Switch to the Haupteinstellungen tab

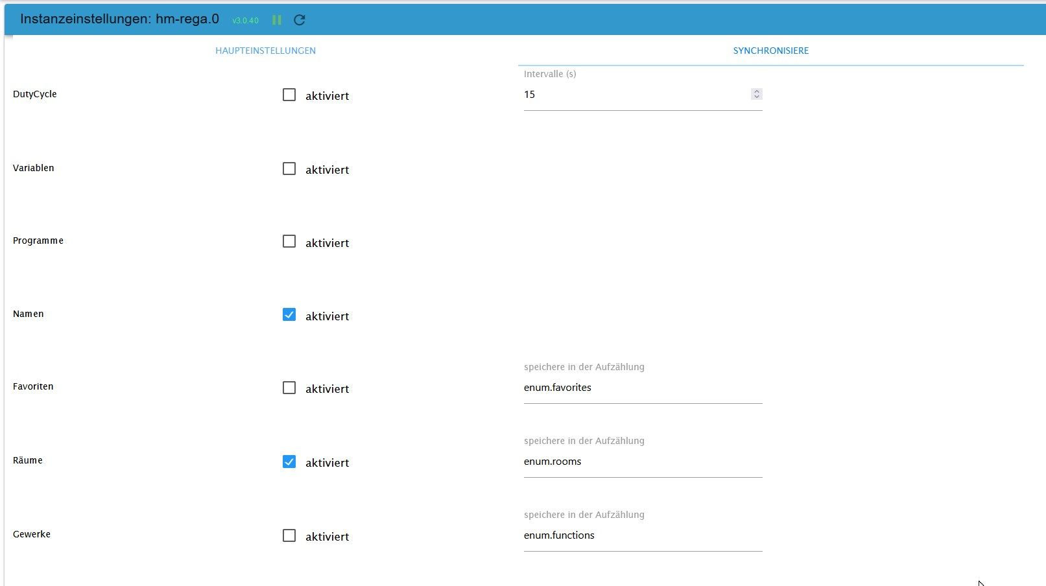[x=265, y=51]
